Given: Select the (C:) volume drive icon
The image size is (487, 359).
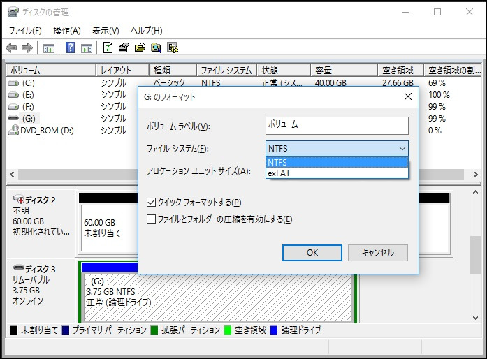Looking at the screenshot, I should coord(13,83).
